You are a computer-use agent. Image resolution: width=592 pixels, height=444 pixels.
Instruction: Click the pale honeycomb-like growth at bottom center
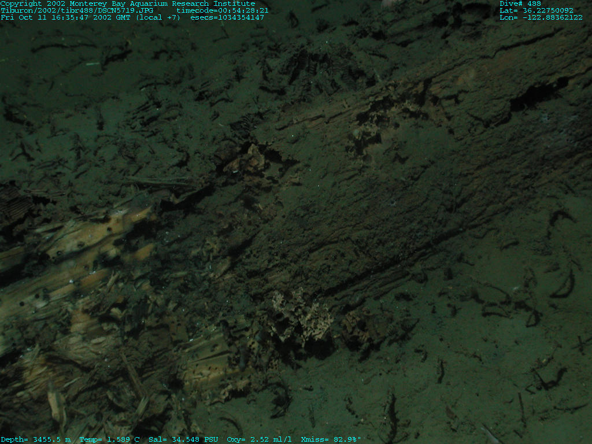(x=298, y=315)
